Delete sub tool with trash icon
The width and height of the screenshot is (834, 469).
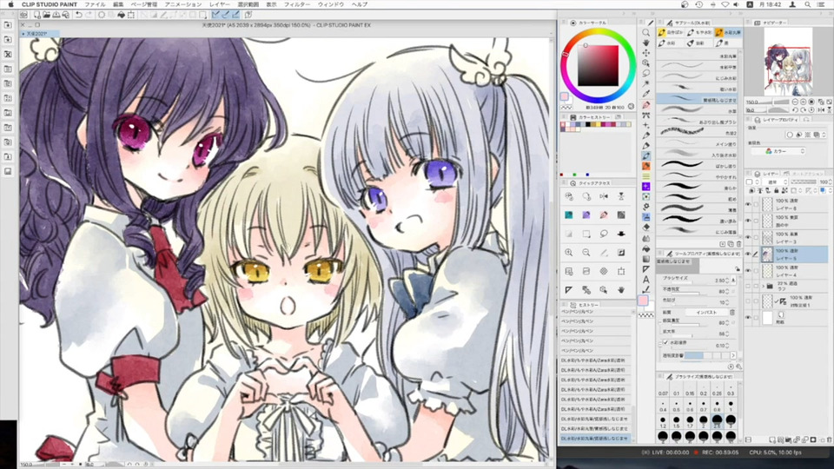[x=738, y=244]
